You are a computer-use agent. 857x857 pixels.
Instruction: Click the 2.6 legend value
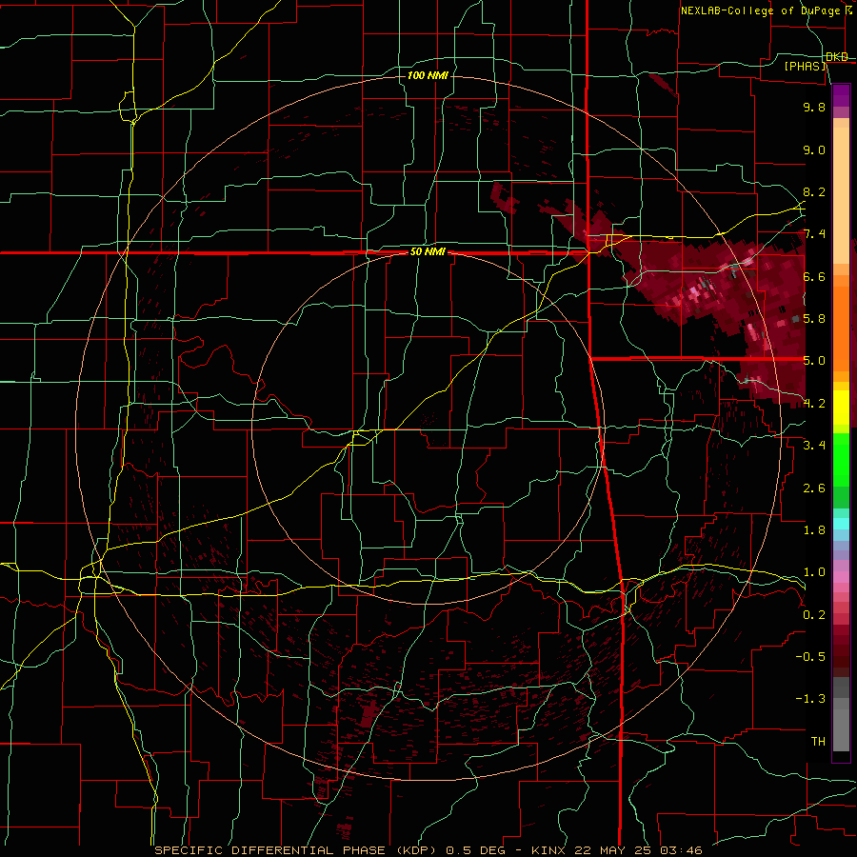(x=814, y=488)
